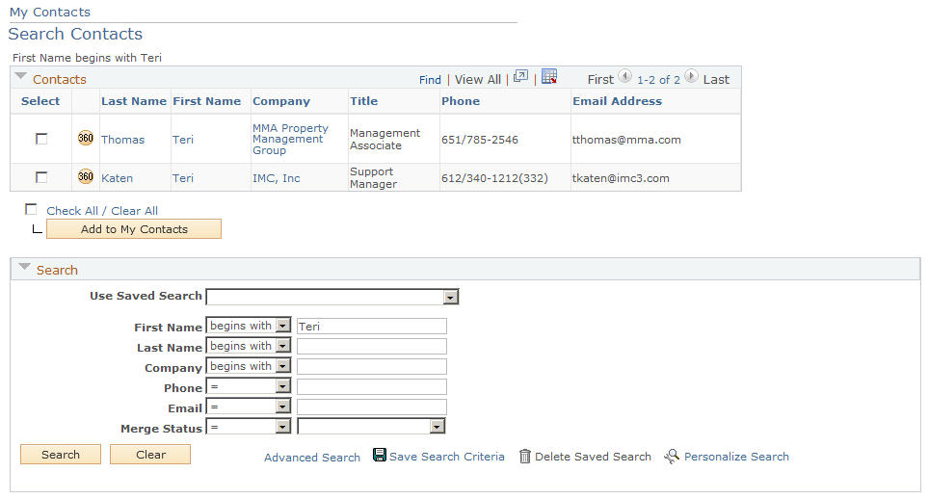Click Personalize Search link text
928x499 pixels.
click(736, 457)
